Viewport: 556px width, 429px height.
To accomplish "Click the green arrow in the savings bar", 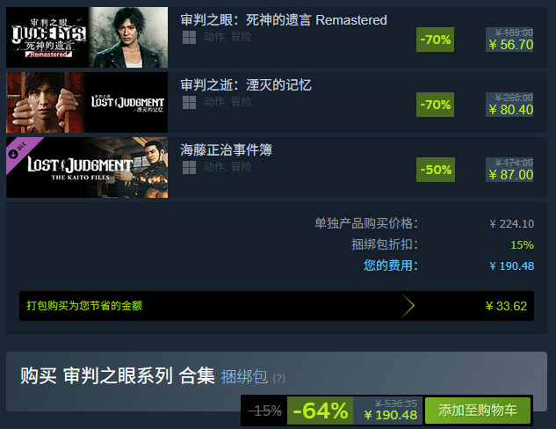I will (408, 306).
